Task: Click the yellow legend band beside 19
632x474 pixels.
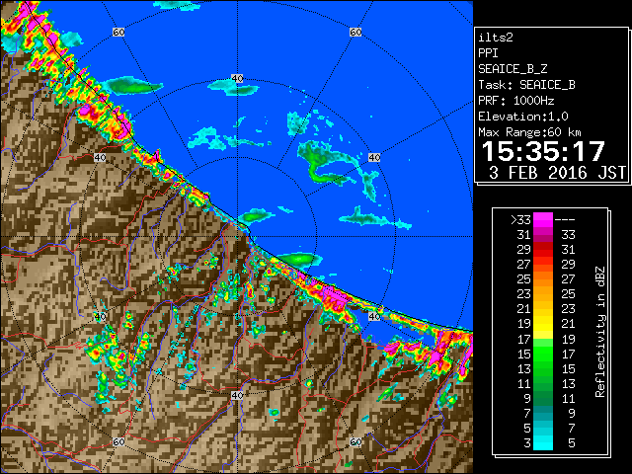Action: click(x=542, y=324)
